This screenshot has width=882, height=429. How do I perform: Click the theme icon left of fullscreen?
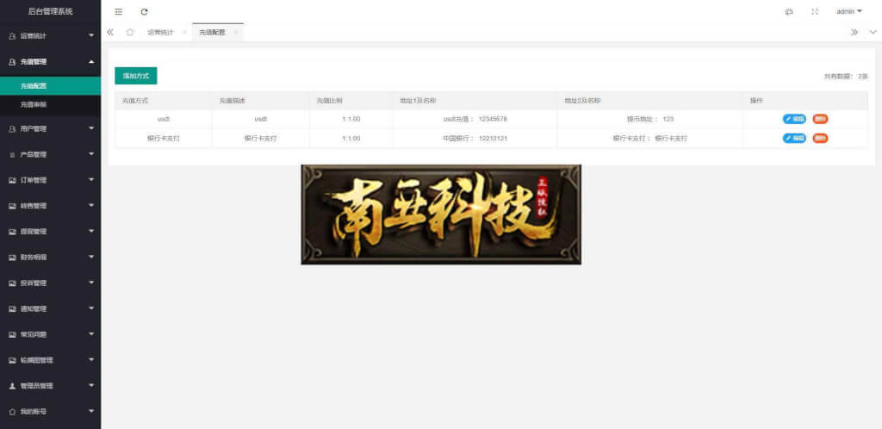click(x=789, y=11)
